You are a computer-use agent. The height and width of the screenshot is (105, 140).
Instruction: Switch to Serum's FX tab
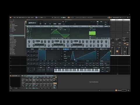click(x=50, y=24)
